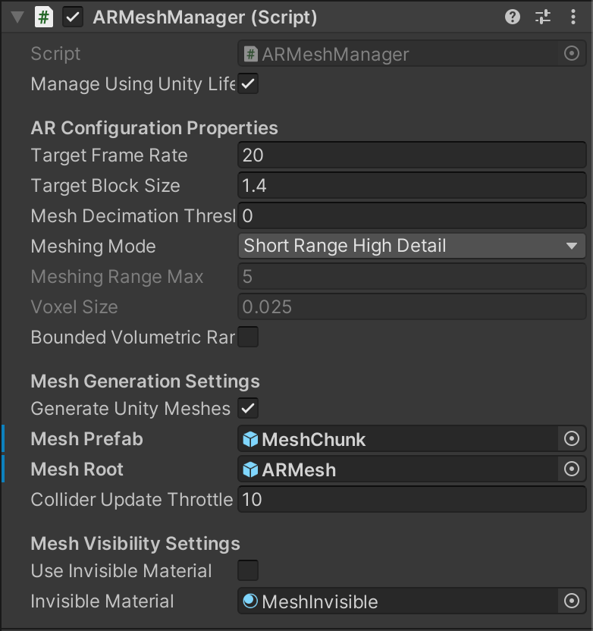Open the Meshing Mode dropdown
This screenshot has width=593, height=631.
click(411, 246)
